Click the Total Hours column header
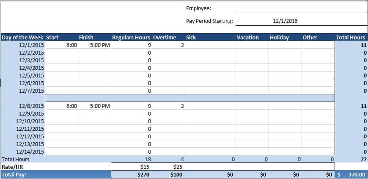The image size is (368, 179). [x=350, y=37]
